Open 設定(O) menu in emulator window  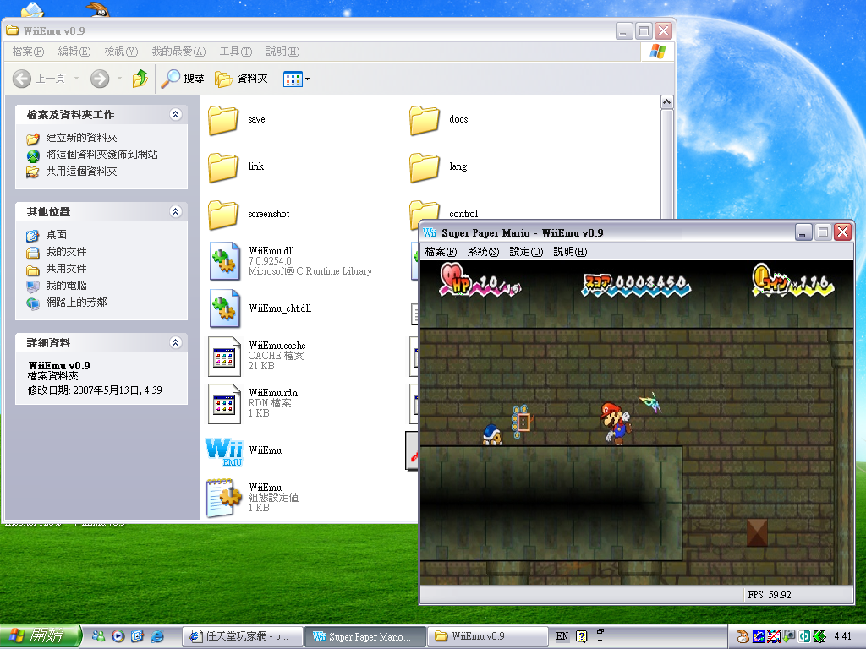click(526, 252)
